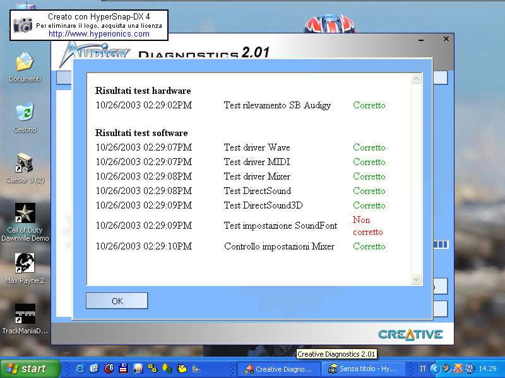This screenshot has width=505, height=378.
Task: Click 'Test driver MIDI' row text
Action: [x=257, y=162]
